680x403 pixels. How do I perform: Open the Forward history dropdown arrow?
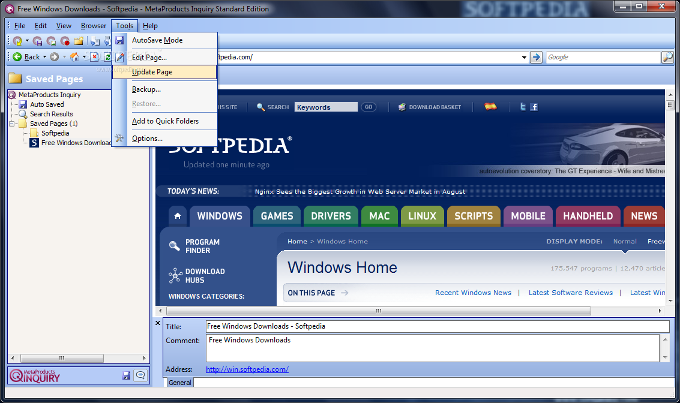(64, 57)
